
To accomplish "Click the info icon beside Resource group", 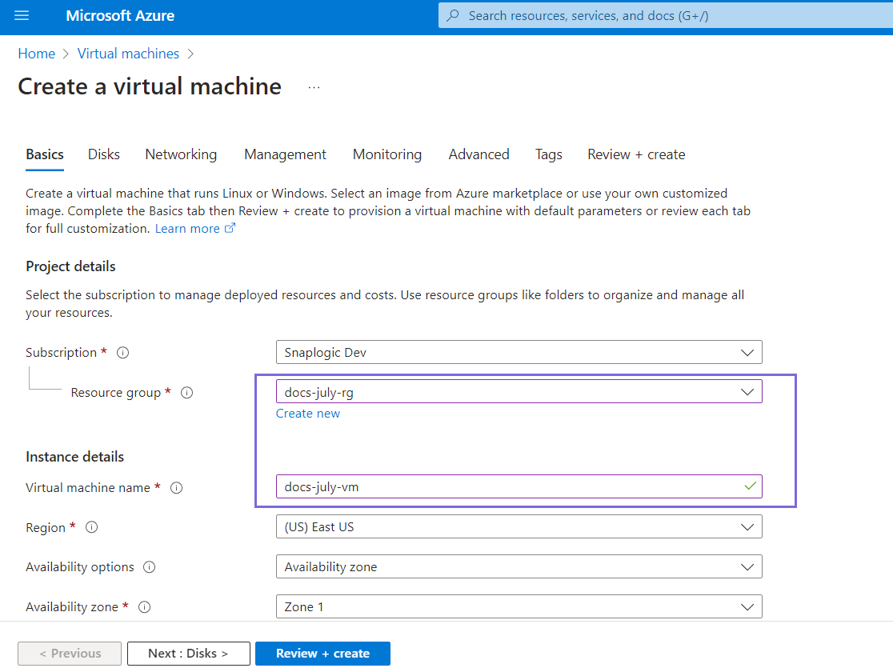I will click(186, 393).
